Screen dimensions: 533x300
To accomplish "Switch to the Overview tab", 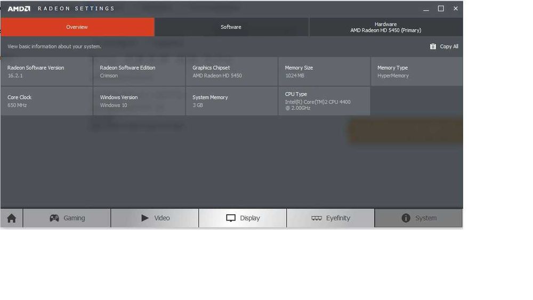I will (x=77, y=27).
